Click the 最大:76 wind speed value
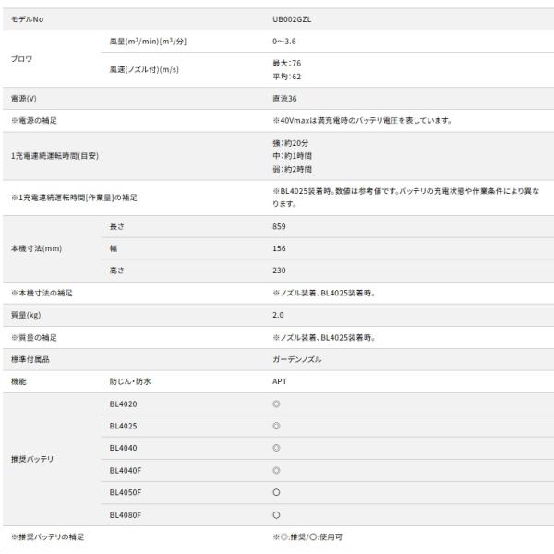The image size is (554, 554). (287, 63)
